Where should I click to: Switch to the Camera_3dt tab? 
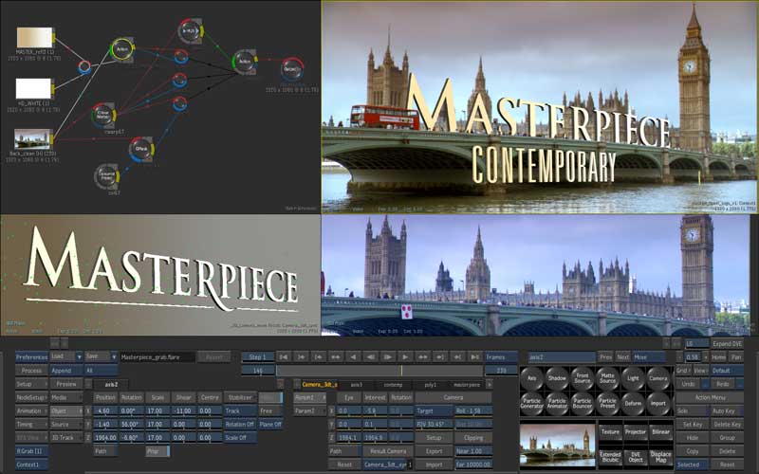[x=320, y=385]
